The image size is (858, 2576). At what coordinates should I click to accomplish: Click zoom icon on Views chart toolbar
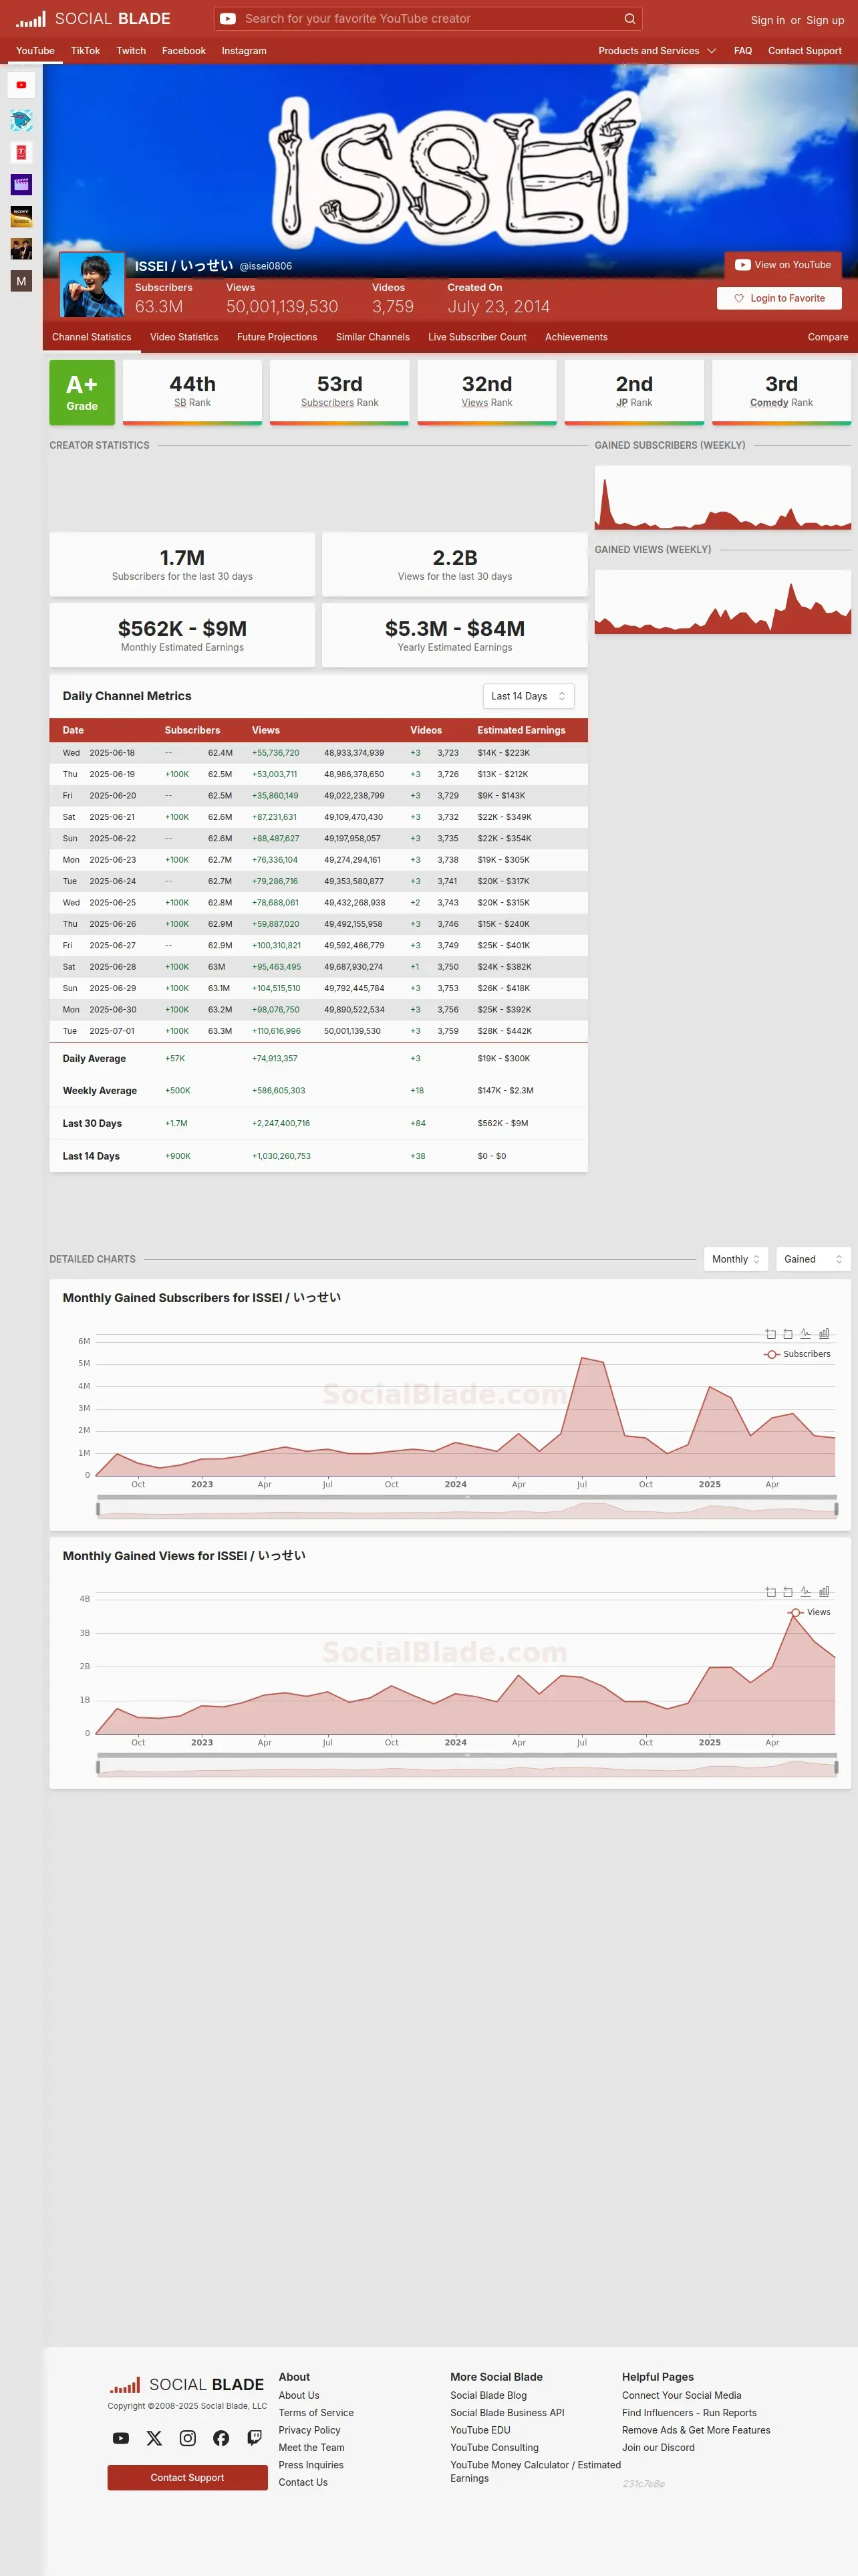tap(770, 1591)
